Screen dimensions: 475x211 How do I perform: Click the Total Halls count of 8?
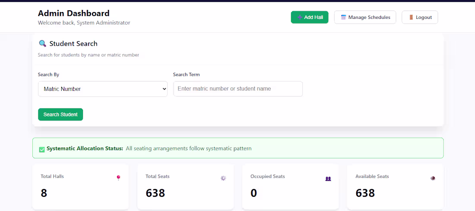[x=44, y=193]
